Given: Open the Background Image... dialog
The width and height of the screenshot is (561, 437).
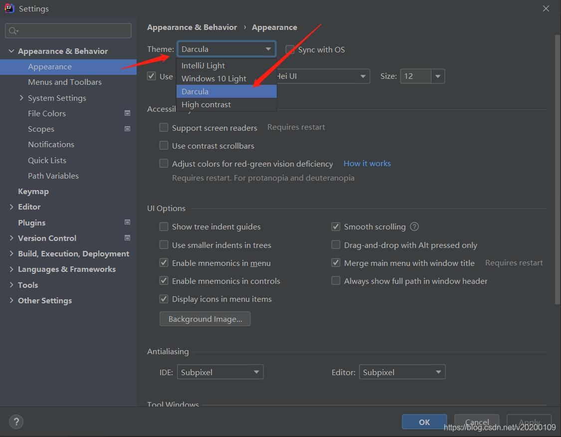Looking at the screenshot, I should pyautogui.click(x=205, y=319).
